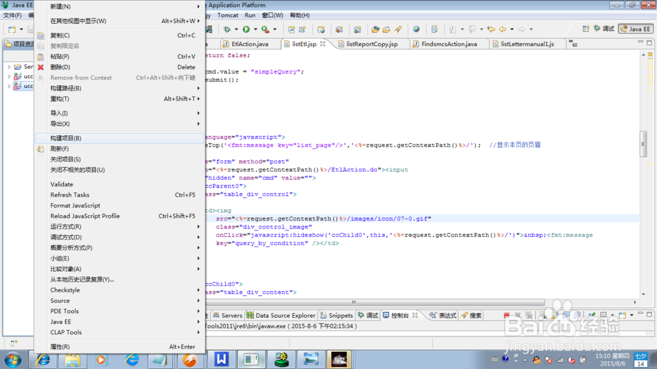The height and width of the screenshot is (369, 657).
Task: Click the green Run button icon
Action: [246, 30]
